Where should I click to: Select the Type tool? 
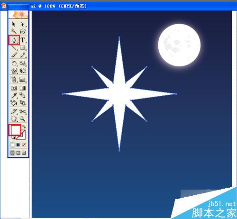(23, 40)
